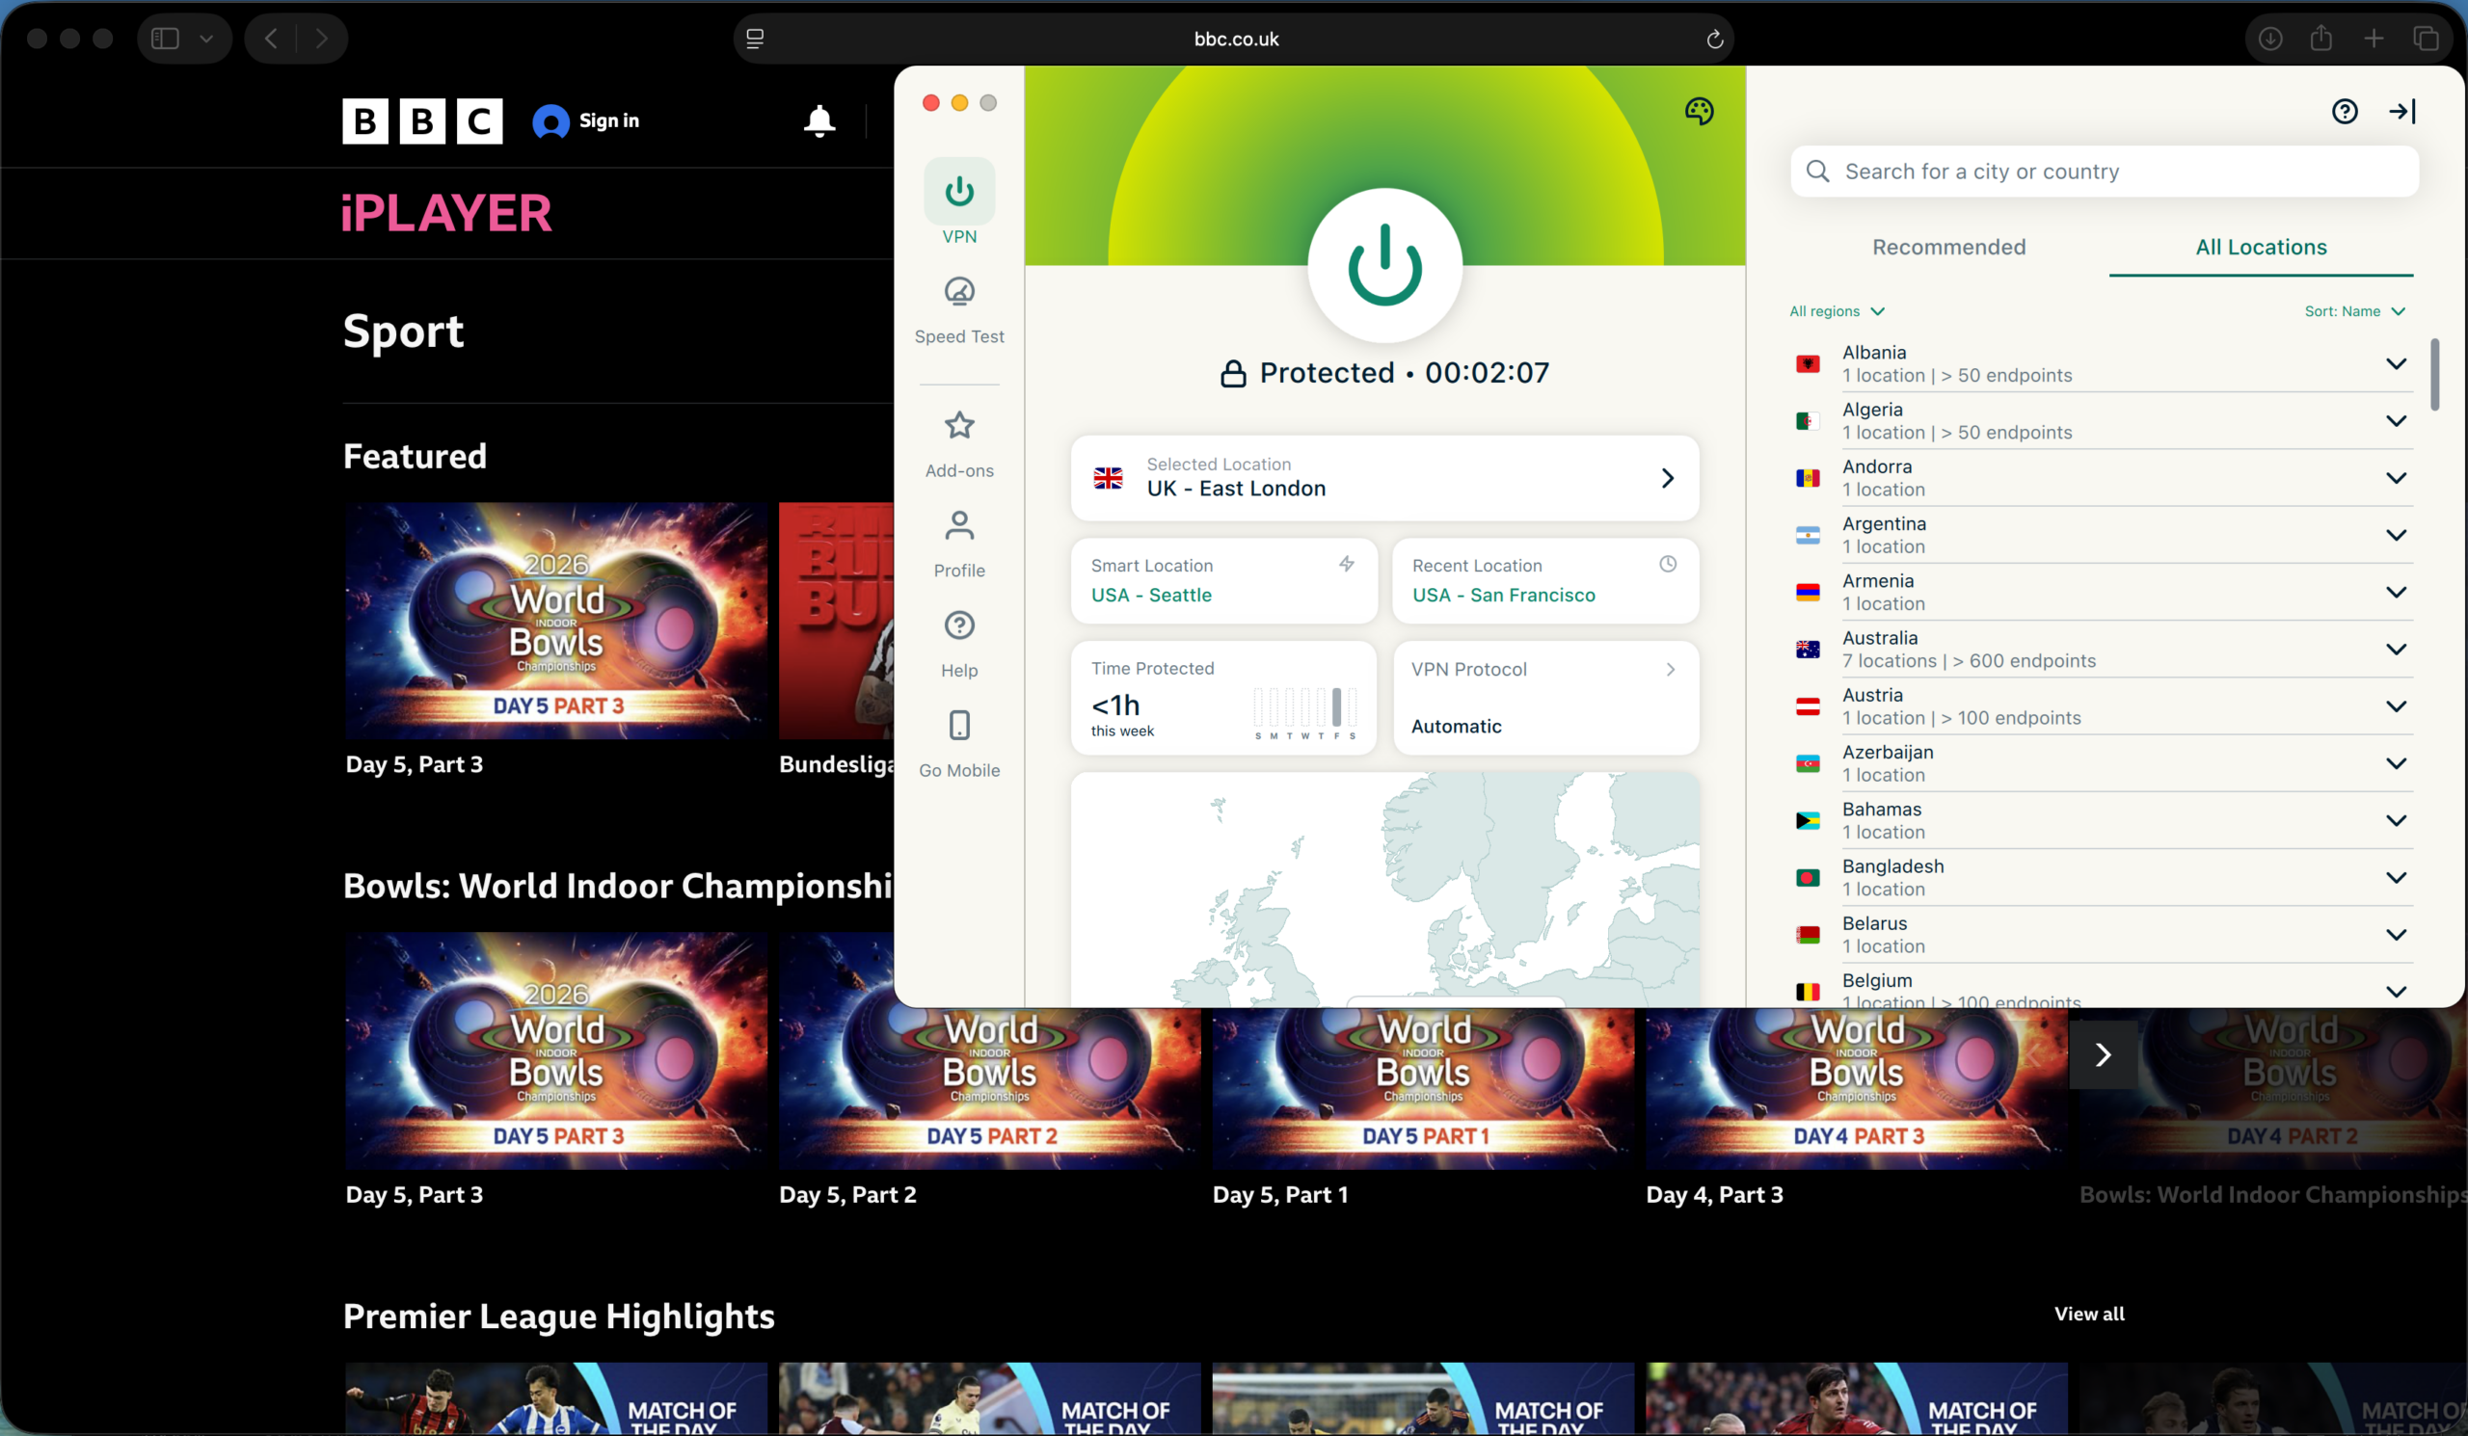Image resolution: width=2468 pixels, height=1436 pixels.
Task: Click the location list scrollbar
Action: 2434,374
